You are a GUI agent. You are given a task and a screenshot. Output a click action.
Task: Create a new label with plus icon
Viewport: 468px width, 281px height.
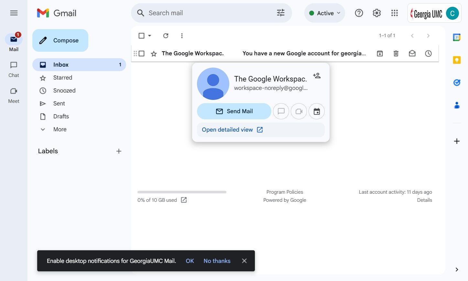coord(119,151)
